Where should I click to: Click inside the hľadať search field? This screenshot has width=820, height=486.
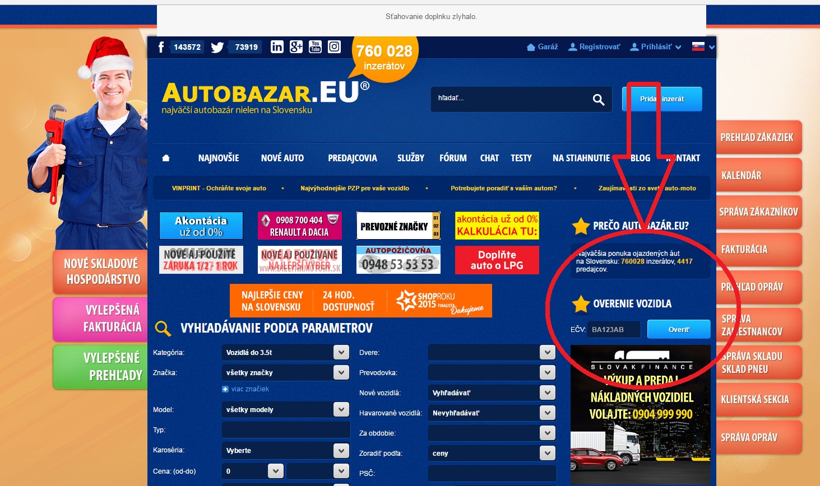point(510,99)
